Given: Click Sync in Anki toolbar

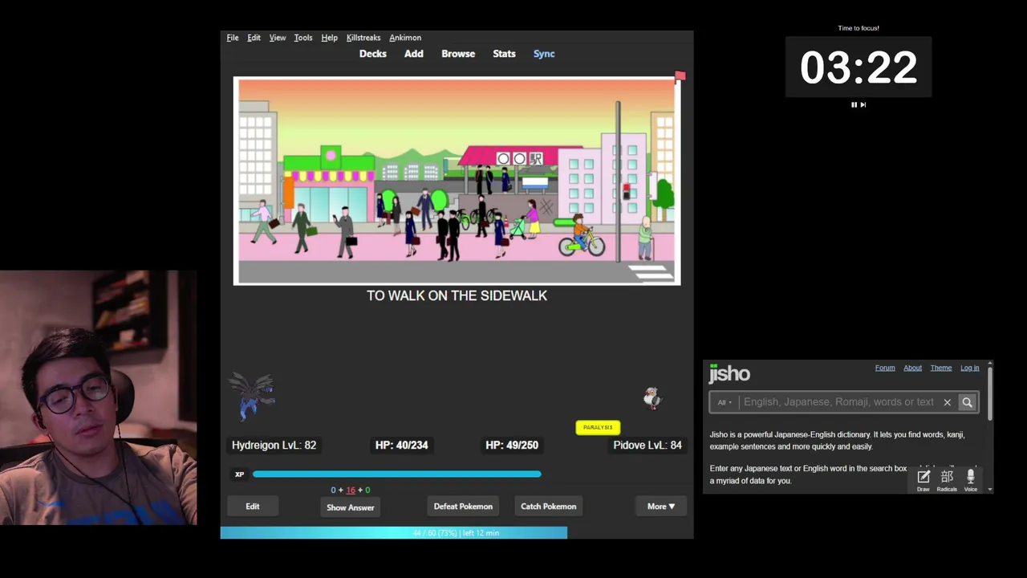Looking at the screenshot, I should click(544, 54).
